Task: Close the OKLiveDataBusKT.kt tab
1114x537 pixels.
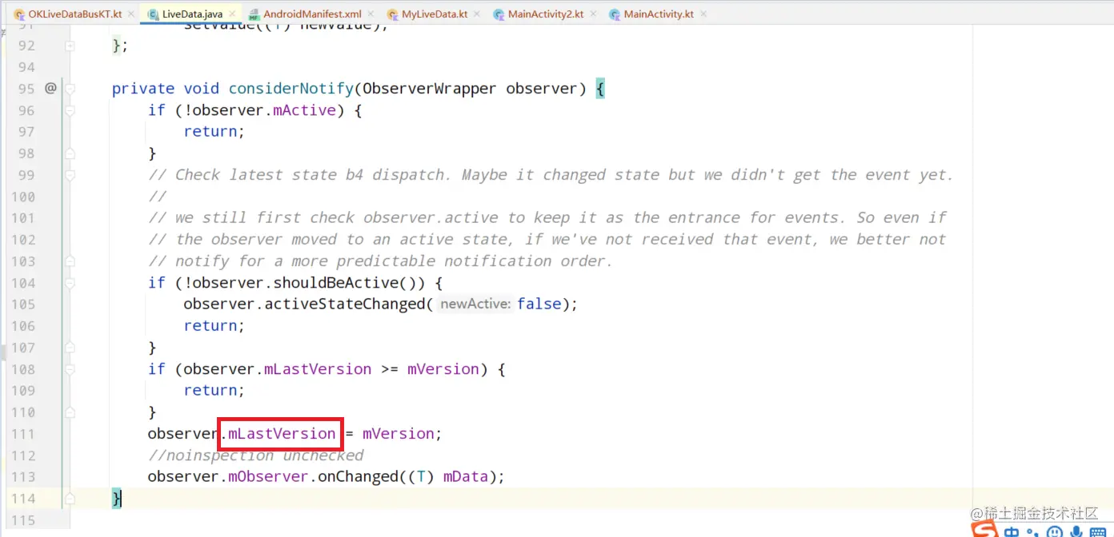Action: tap(131, 14)
